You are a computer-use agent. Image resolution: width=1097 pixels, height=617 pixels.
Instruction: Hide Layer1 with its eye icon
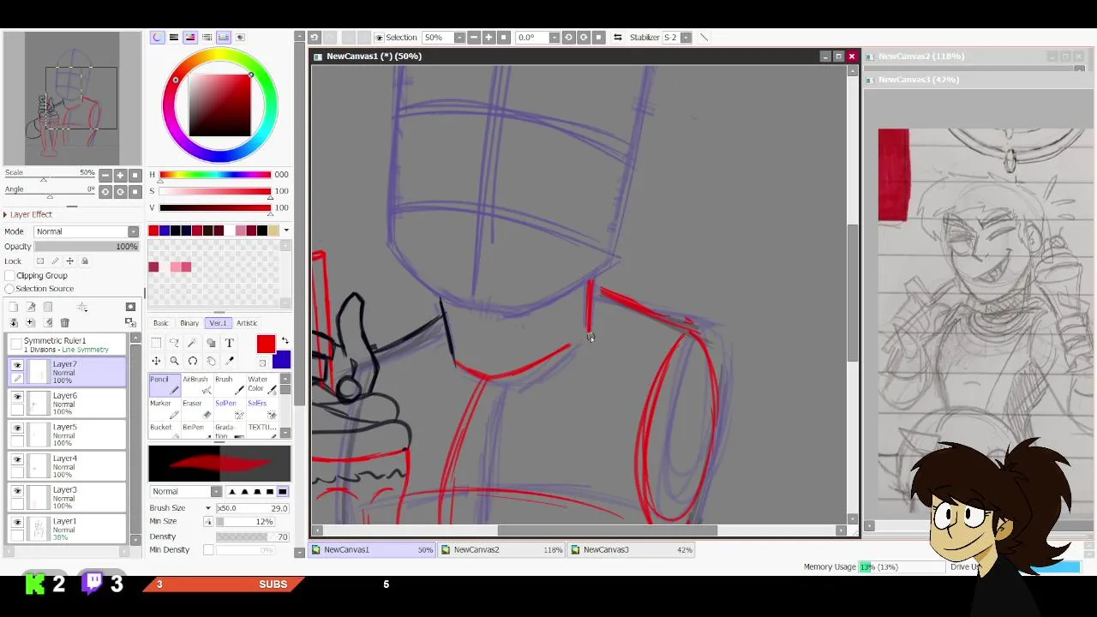click(x=17, y=522)
